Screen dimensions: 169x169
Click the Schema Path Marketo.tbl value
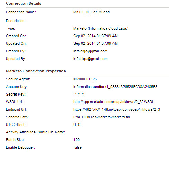pyautogui.click(x=102, y=117)
